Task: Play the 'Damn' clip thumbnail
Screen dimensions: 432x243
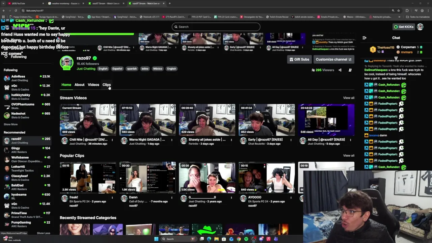Action: pos(147,178)
